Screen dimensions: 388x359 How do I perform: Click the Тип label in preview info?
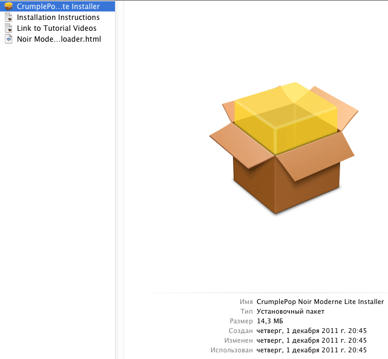point(247,311)
